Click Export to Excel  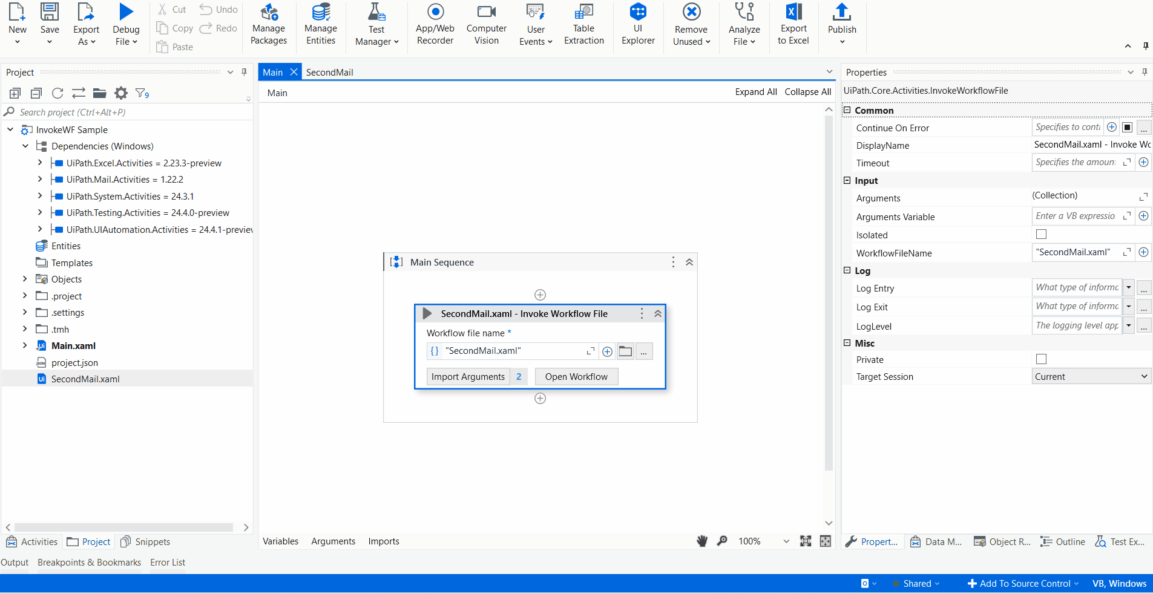coord(793,24)
